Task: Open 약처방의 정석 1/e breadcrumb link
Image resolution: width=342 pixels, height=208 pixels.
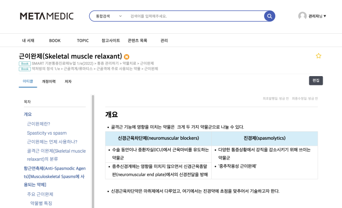Action: point(46,69)
